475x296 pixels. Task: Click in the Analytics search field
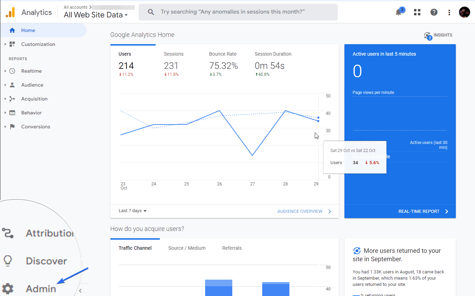pos(238,12)
